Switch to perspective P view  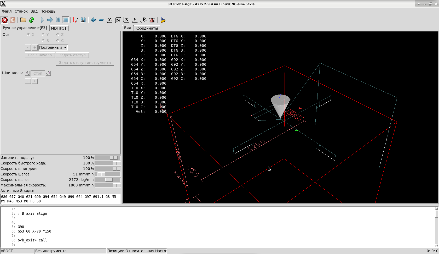143,20
